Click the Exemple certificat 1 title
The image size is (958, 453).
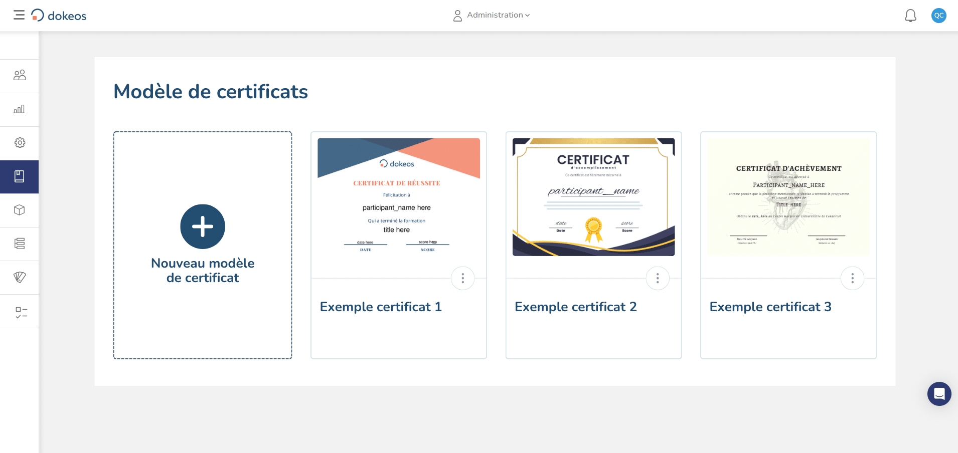[x=381, y=307]
